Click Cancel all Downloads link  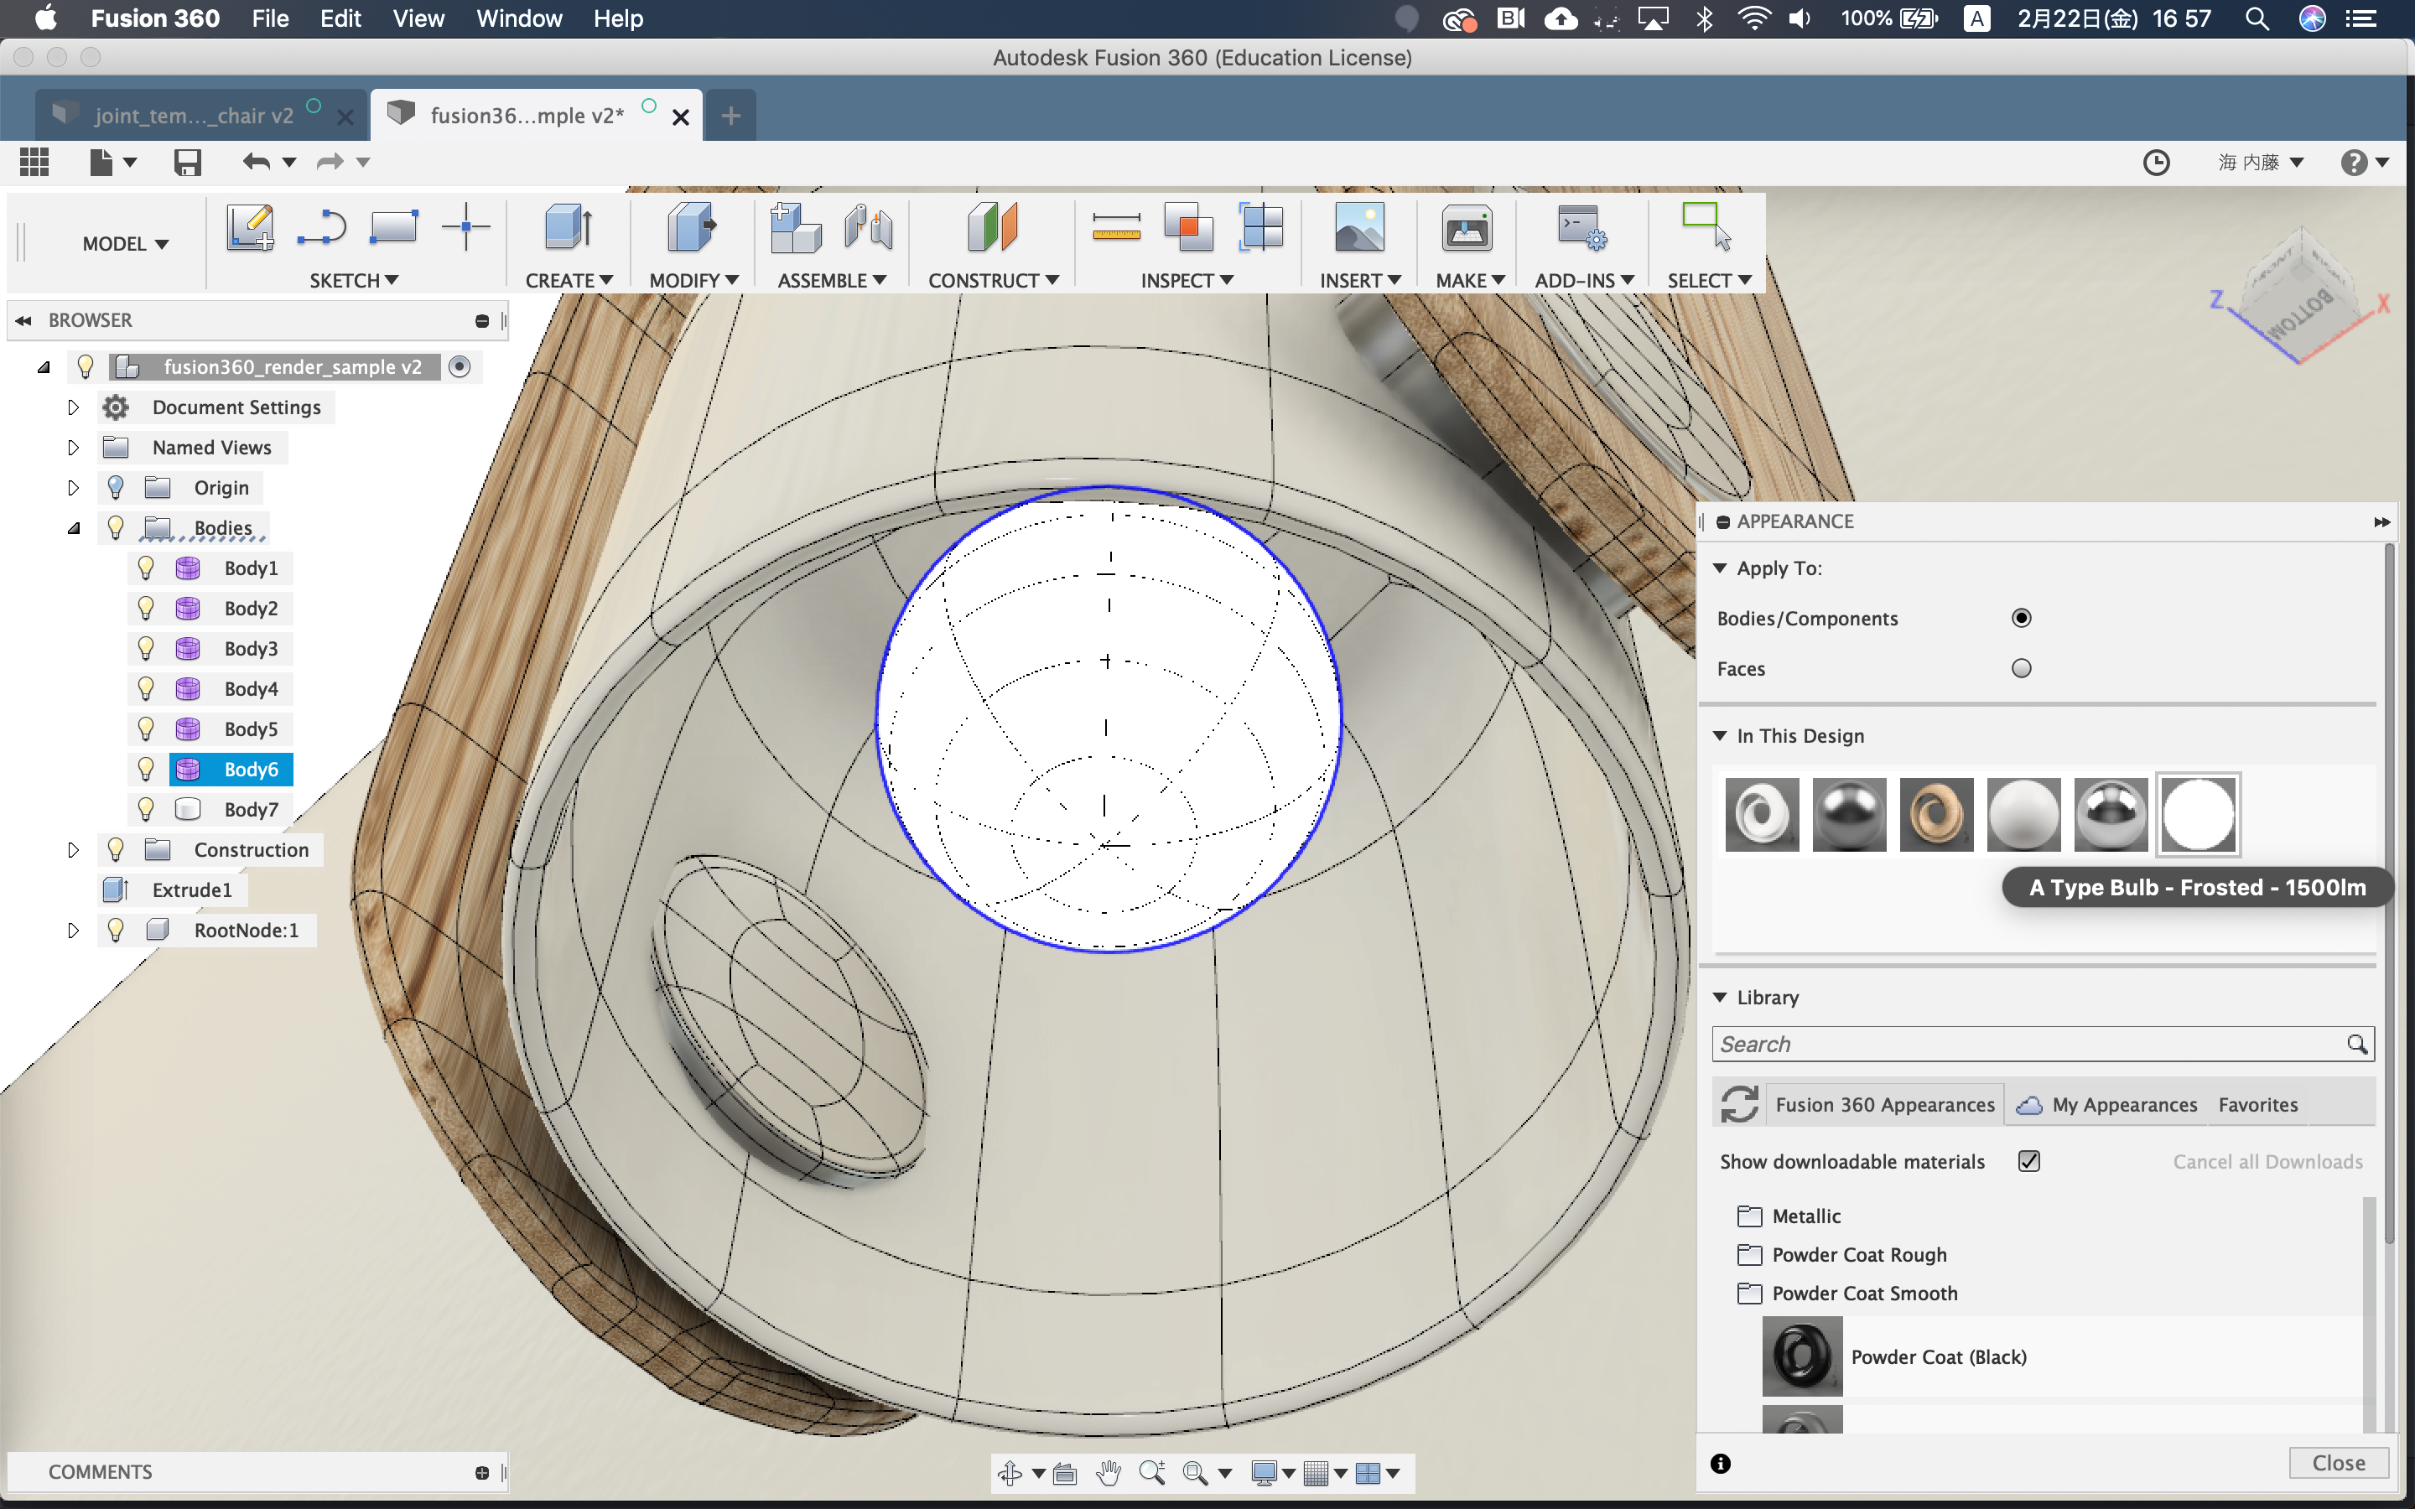pyautogui.click(x=2267, y=1162)
